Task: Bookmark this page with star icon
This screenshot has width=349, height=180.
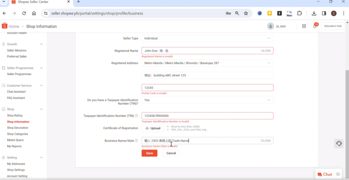Action: (x=246, y=13)
